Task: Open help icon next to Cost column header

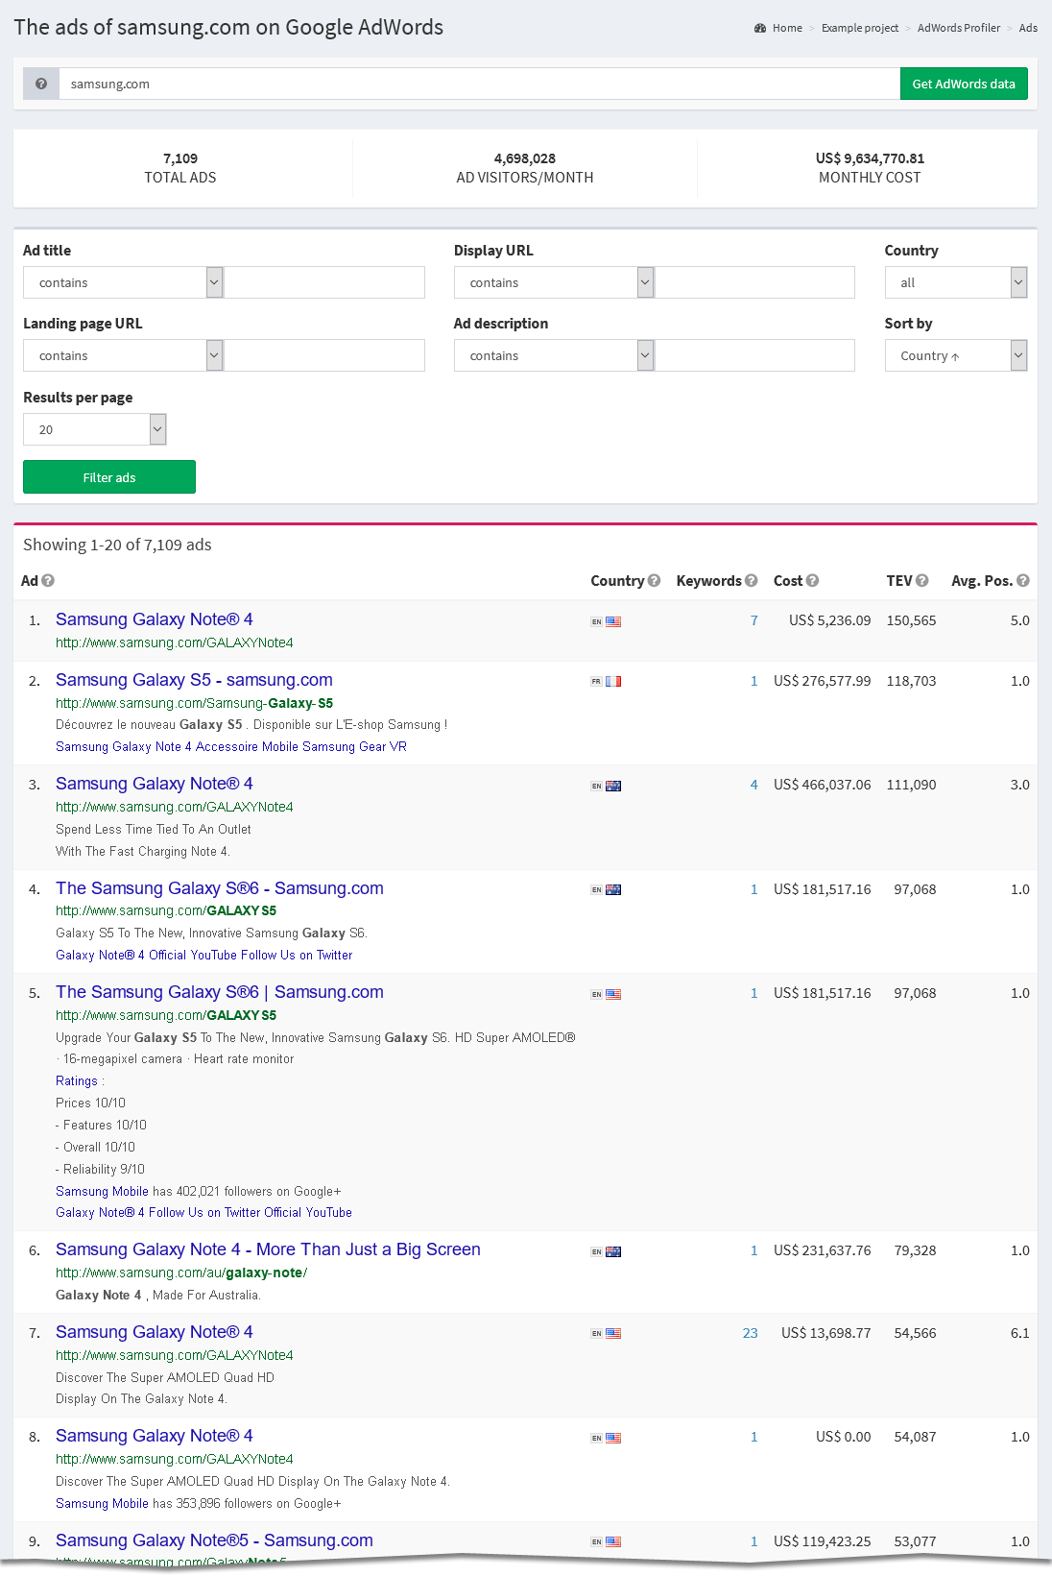Action: [x=812, y=580]
